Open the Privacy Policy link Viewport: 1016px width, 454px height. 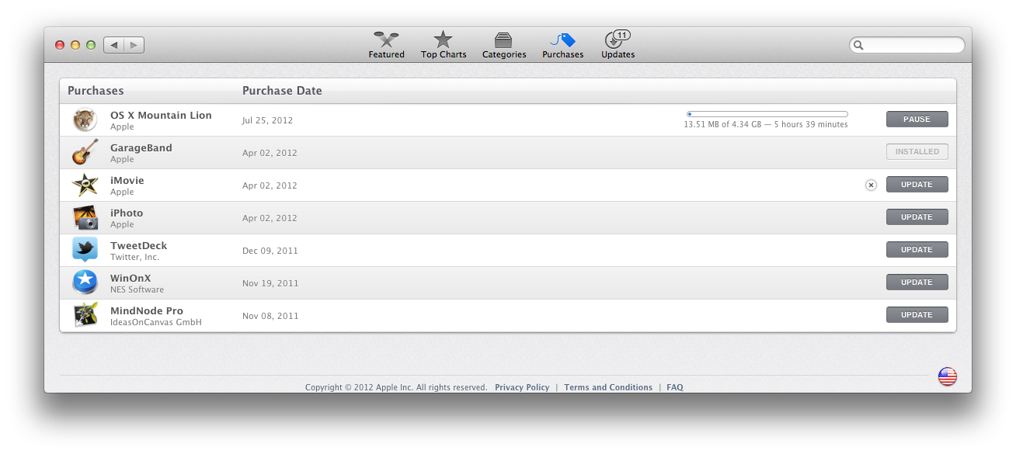[x=522, y=387]
